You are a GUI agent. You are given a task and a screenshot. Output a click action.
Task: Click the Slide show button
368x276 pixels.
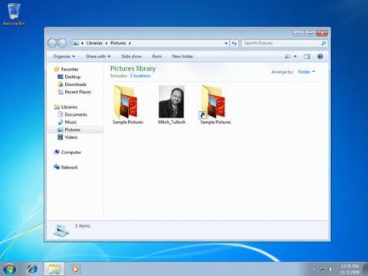tap(131, 56)
